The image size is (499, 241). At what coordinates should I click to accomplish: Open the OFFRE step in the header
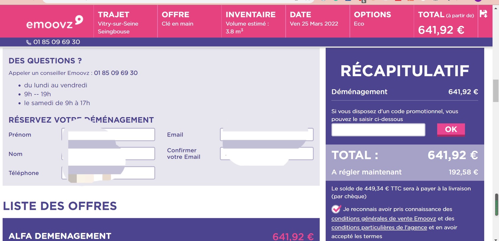click(x=189, y=21)
